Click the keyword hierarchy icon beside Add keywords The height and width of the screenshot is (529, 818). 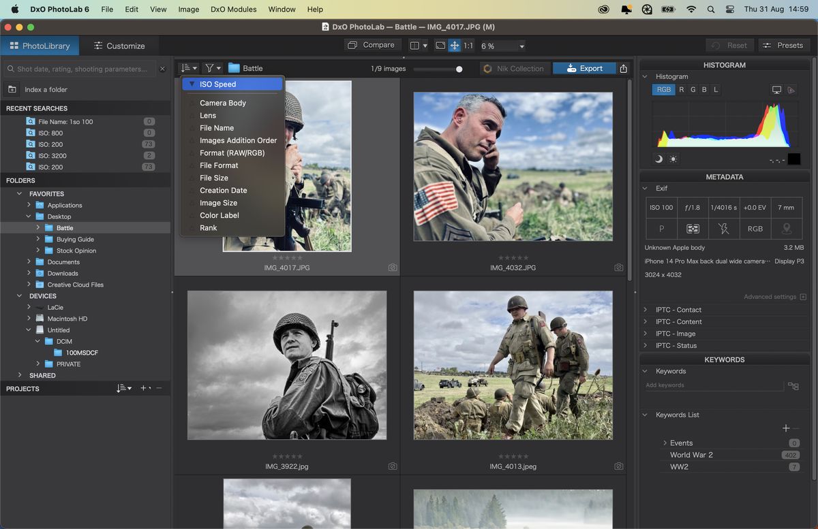pyautogui.click(x=793, y=385)
